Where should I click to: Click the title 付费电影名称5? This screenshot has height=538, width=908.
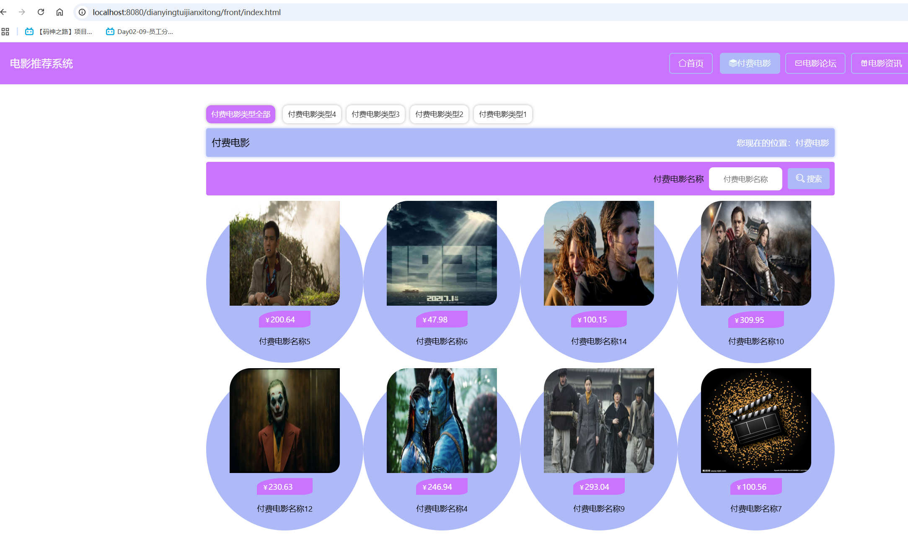coord(285,341)
